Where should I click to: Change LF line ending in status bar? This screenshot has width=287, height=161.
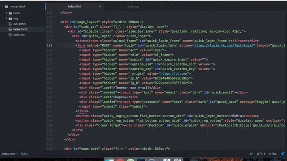coord(251,154)
